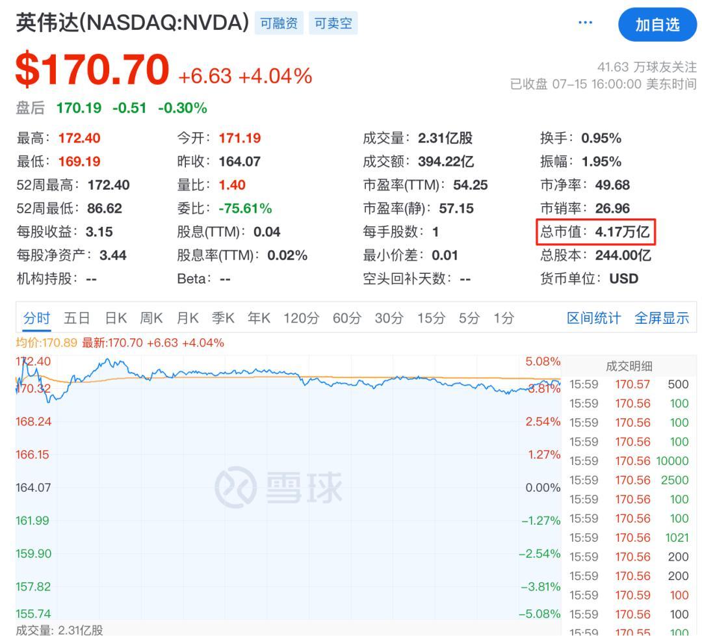The height and width of the screenshot is (636, 702).
Task: Click the trade row priced 170.57
Action: click(x=629, y=384)
